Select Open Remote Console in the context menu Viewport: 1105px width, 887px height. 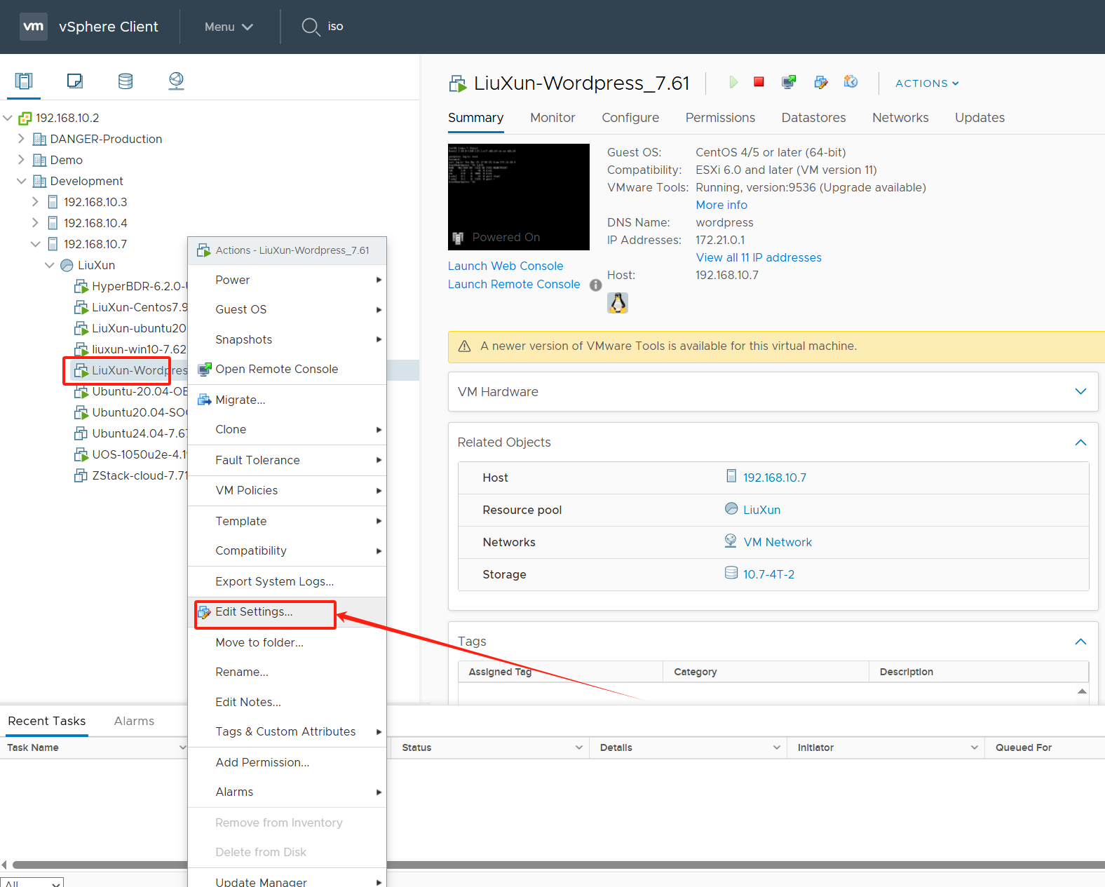[x=287, y=369]
